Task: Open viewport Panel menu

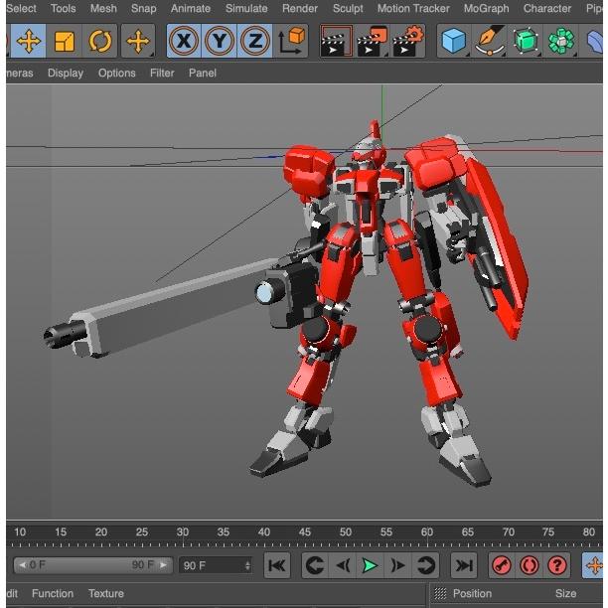Action: [x=203, y=73]
